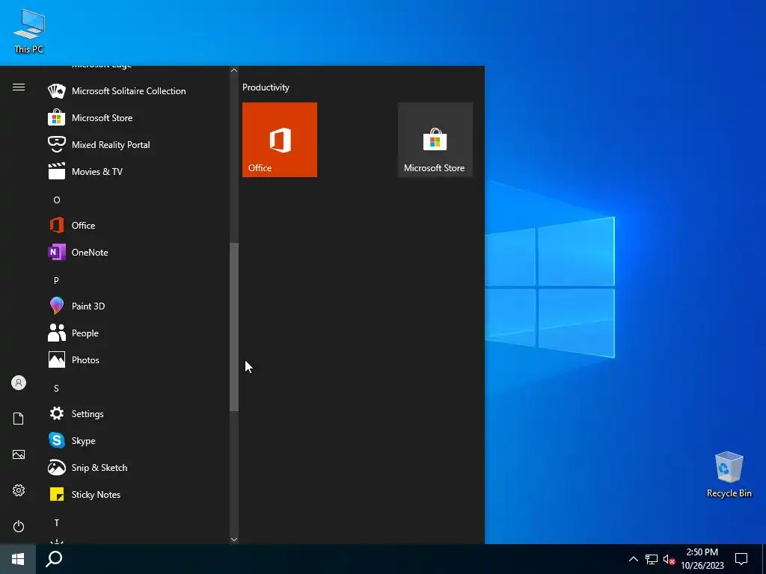Screen dimensions: 766x574
Task: Open Microsoft Solitaire Collection from app list
Action: pyautogui.click(x=137, y=90)
